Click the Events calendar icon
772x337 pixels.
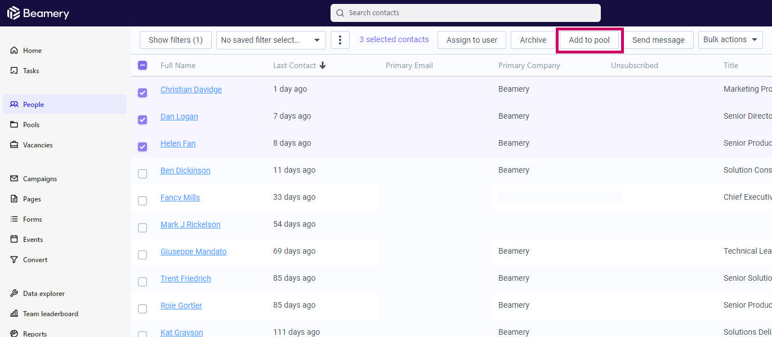click(14, 239)
